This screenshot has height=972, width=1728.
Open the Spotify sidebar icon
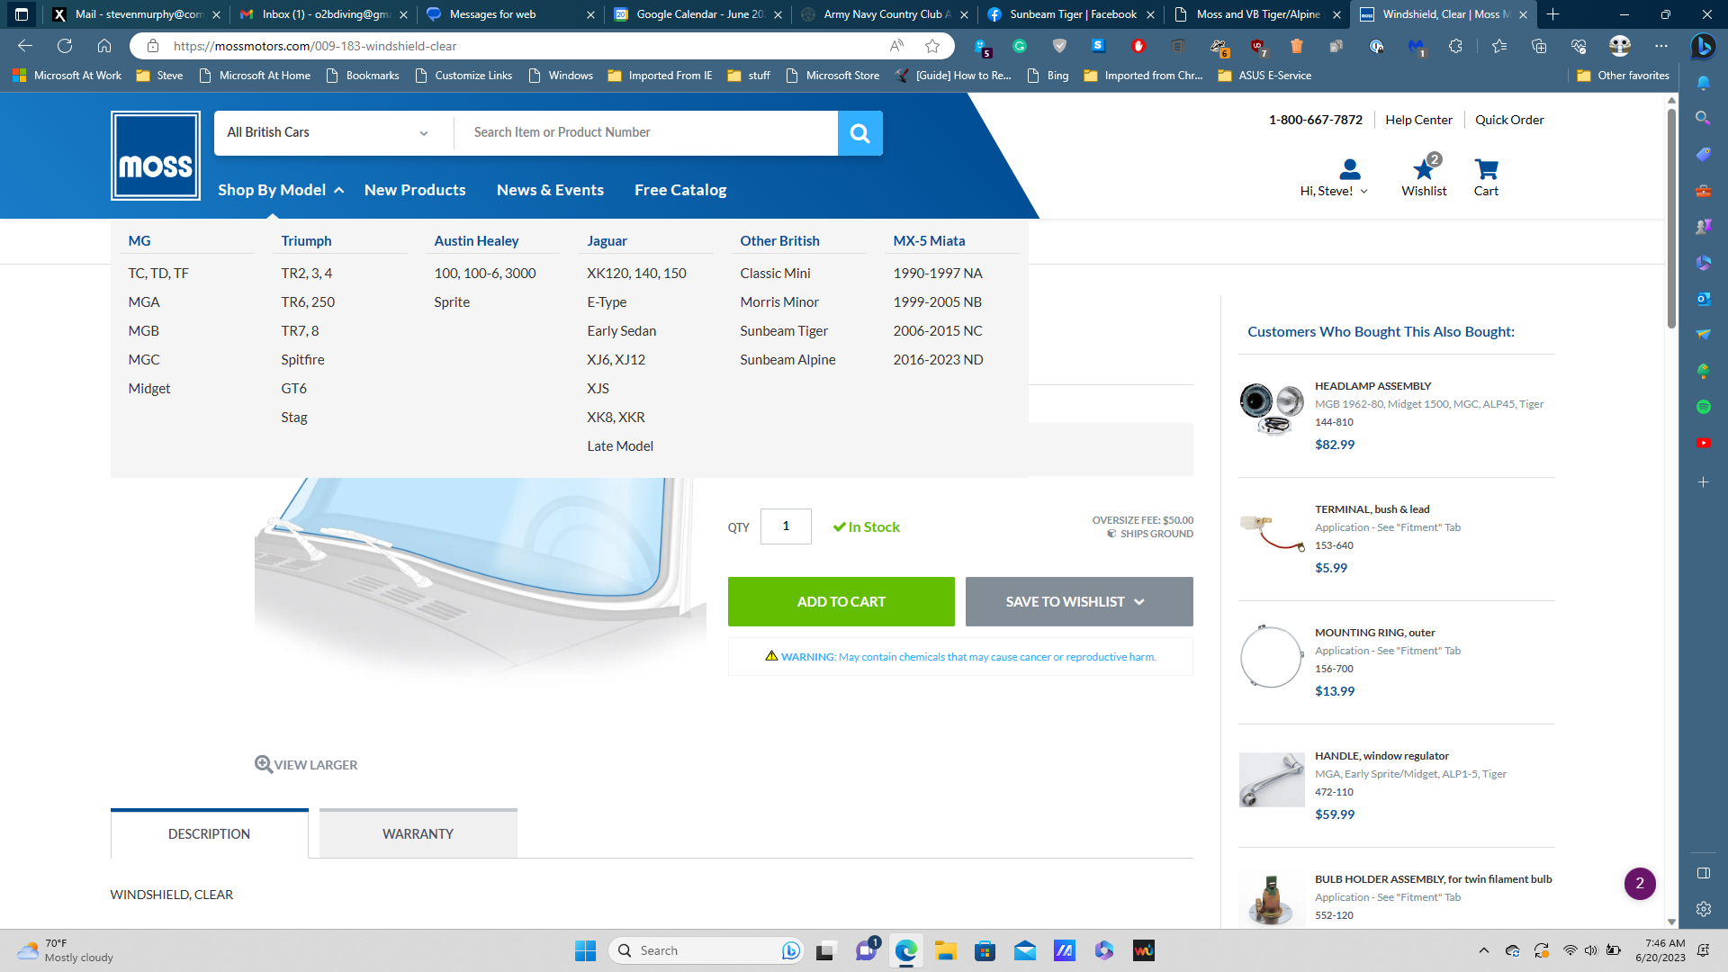click(1703, 407)
